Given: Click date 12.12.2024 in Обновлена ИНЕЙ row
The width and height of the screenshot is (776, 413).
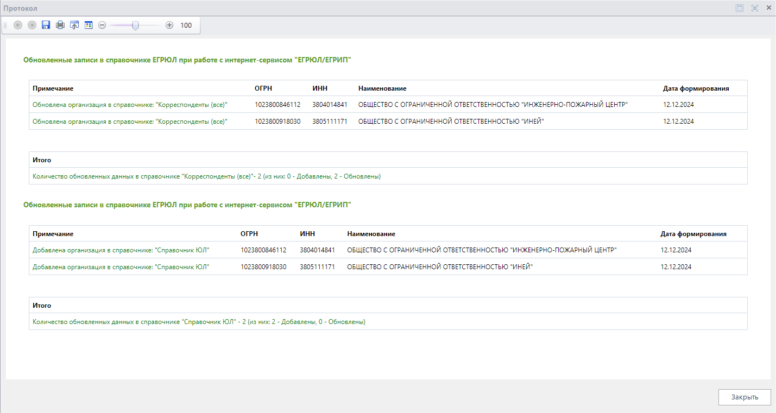Looking at the screenshot, I should [x=678, y=122].
